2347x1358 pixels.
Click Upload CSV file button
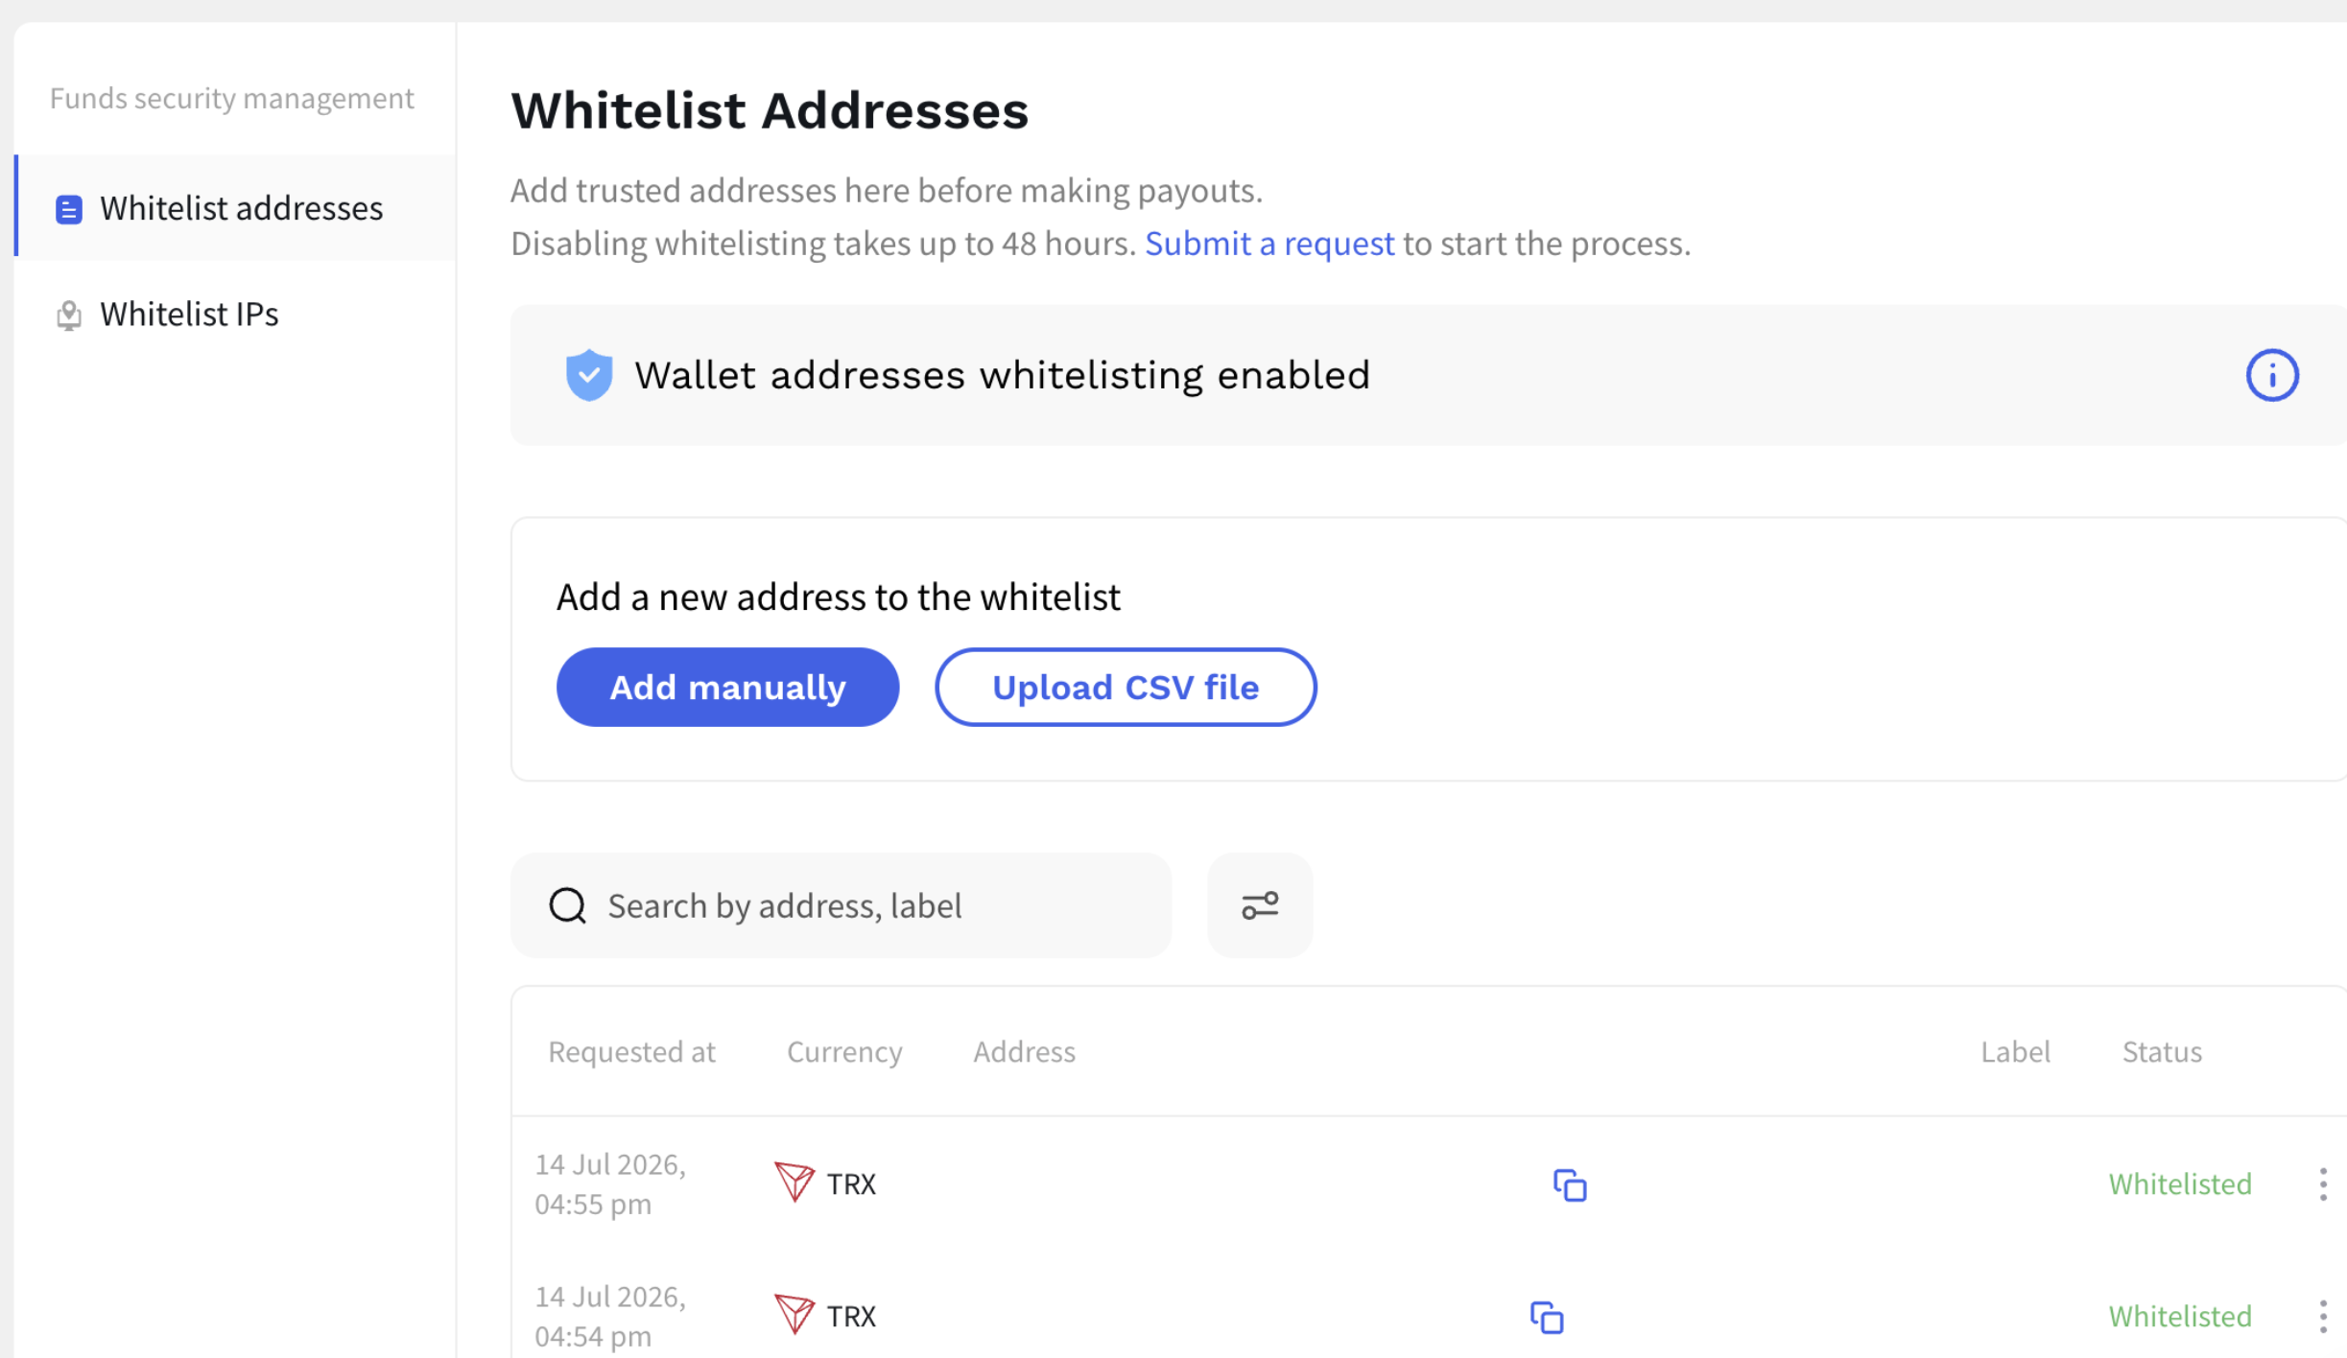[1125, 687]
